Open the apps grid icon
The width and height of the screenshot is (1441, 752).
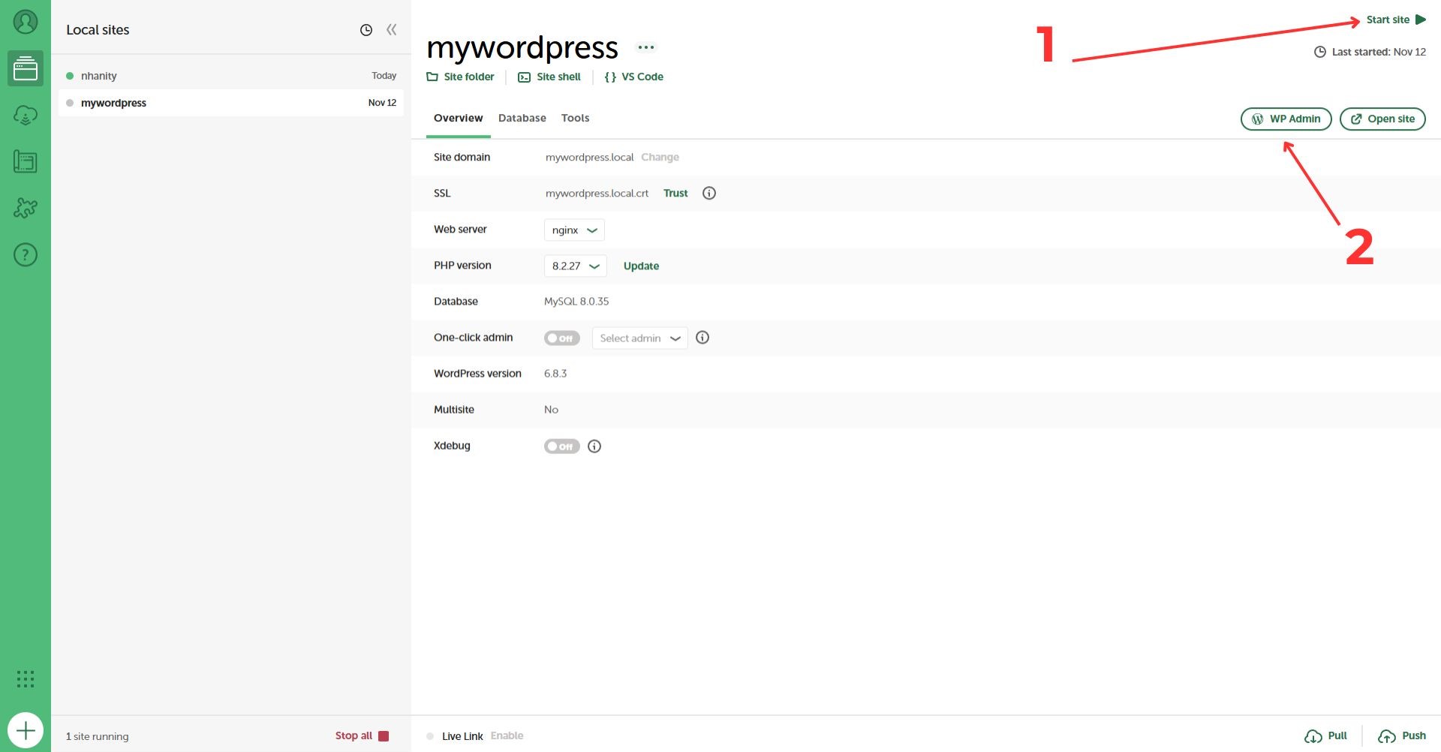coord(26,679)
